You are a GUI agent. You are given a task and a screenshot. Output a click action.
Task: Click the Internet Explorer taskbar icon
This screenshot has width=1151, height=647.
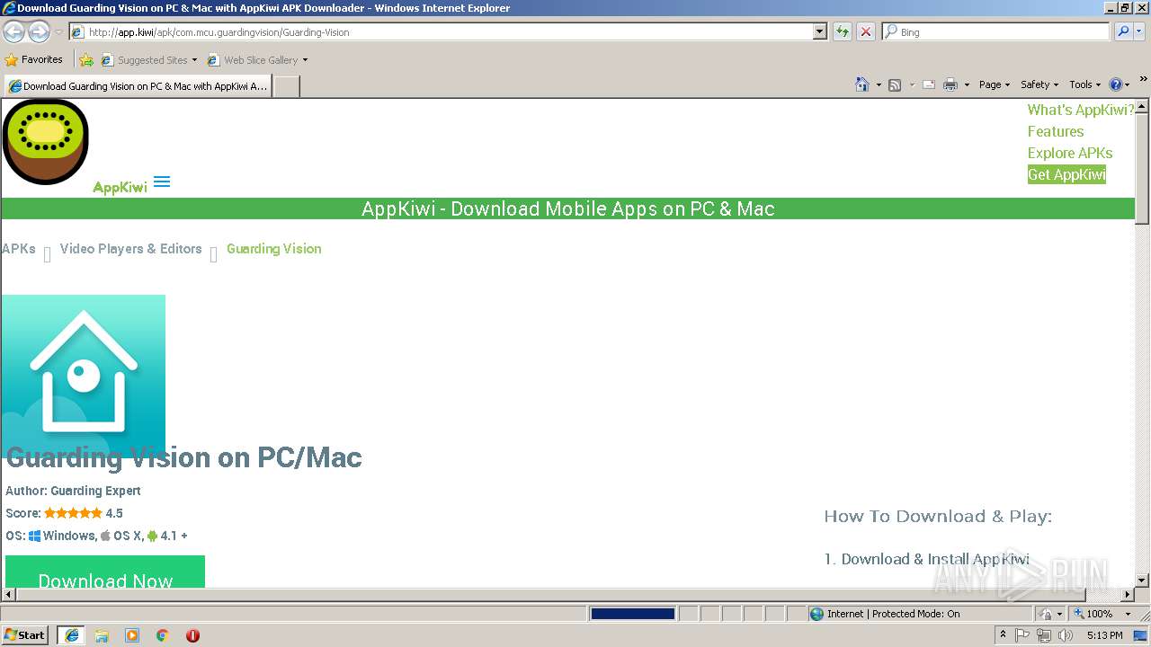point(72,634)
